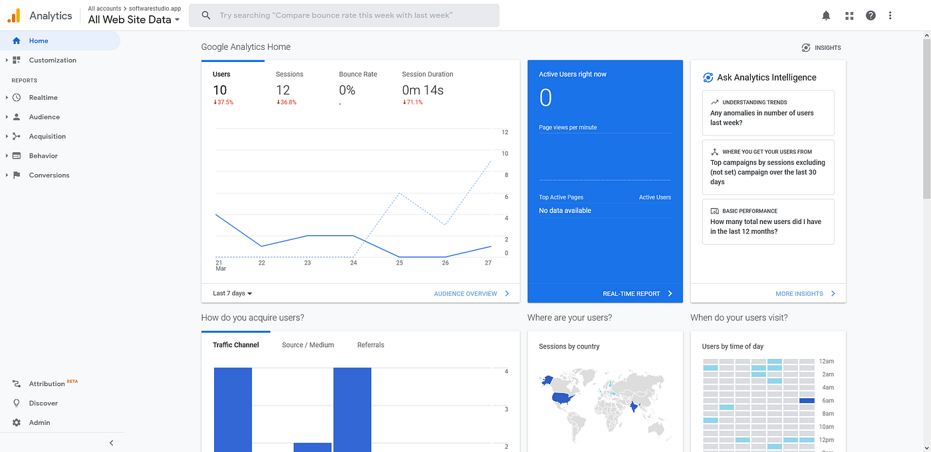Switch to the Source / Medium tab
This screenshot has height=452, width=931.
click(x=308, y=345)
